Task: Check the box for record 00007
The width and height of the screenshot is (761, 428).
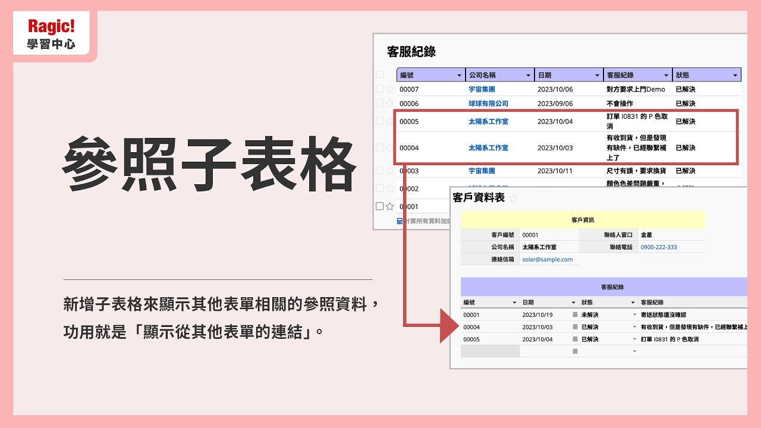Action: [x=380, y=89]
